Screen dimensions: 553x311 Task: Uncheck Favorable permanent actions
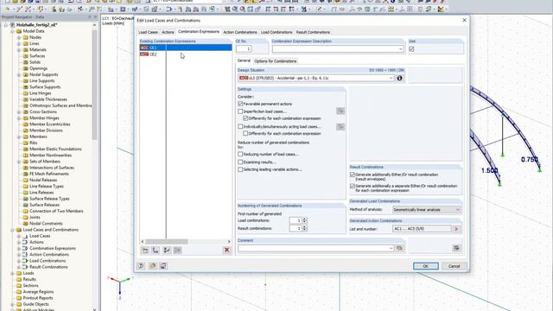pyautogui.click(x=240, y=104)
